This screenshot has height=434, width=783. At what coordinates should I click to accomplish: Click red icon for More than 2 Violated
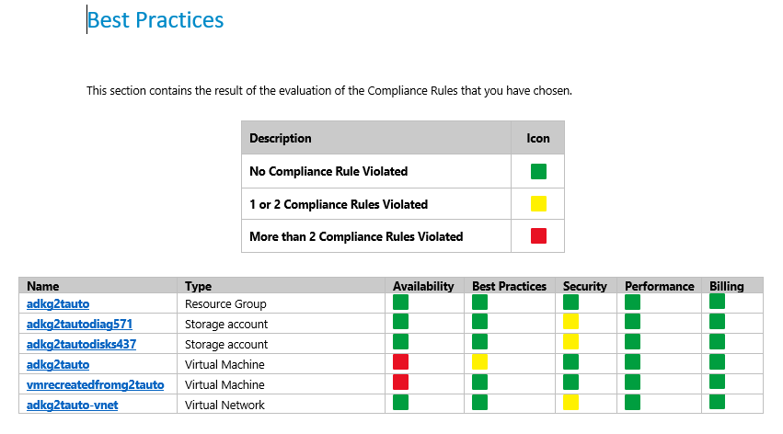click(538, 235)
